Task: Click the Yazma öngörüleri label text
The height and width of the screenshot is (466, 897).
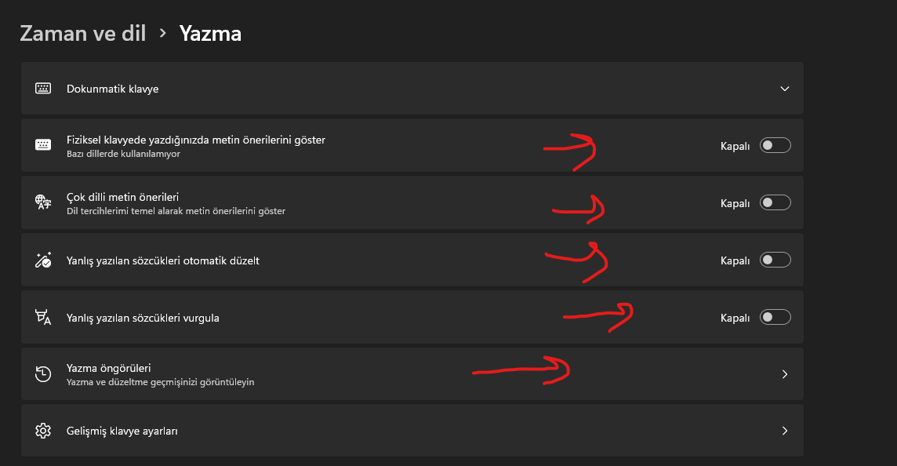Action: 109,368
